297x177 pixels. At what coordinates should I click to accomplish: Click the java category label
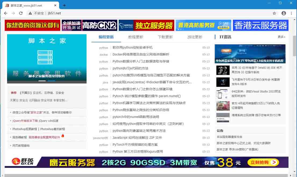(x=105, y=82)
